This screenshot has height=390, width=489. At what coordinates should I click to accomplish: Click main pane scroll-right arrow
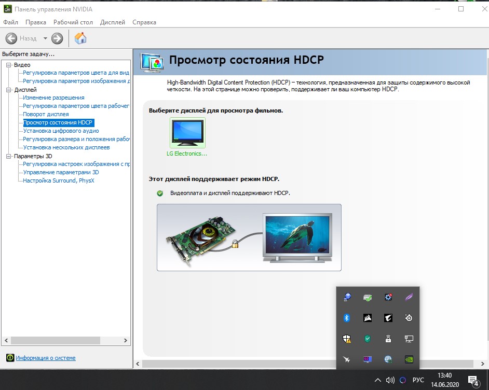point(482,364)
